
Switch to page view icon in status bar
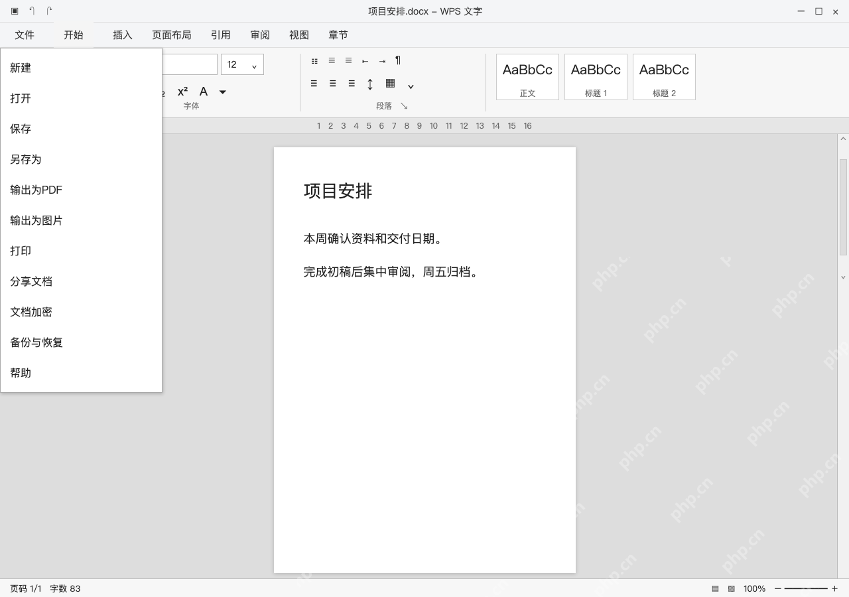715,588
